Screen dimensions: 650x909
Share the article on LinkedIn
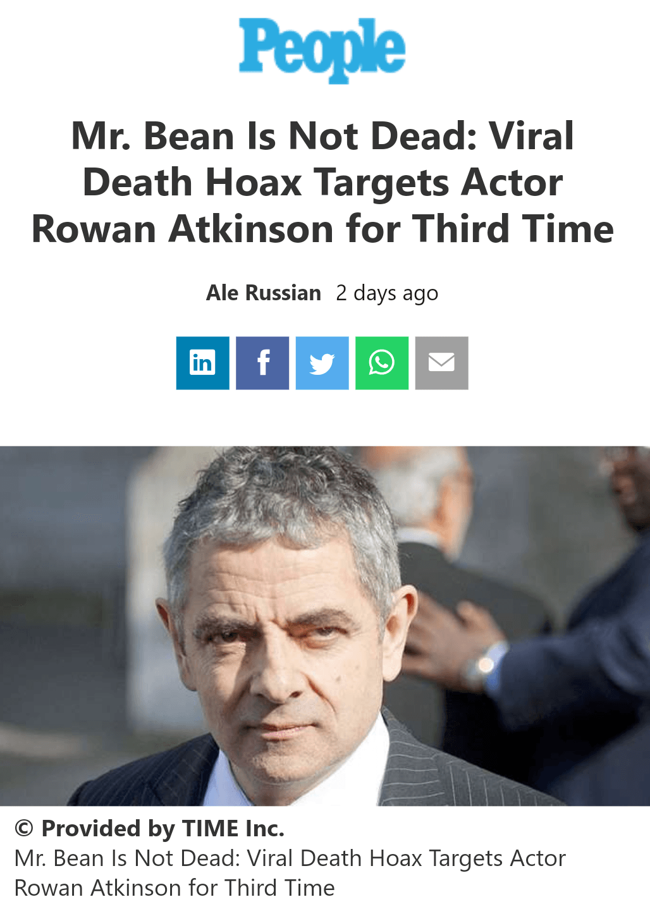202,363
